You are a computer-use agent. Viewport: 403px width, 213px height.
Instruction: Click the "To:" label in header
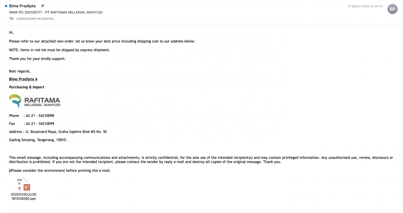12,18
